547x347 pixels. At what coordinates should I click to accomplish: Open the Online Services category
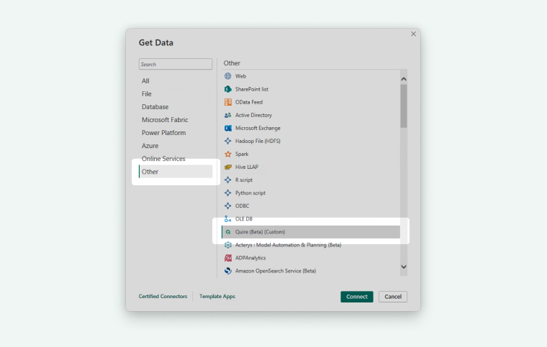point(163,159)
